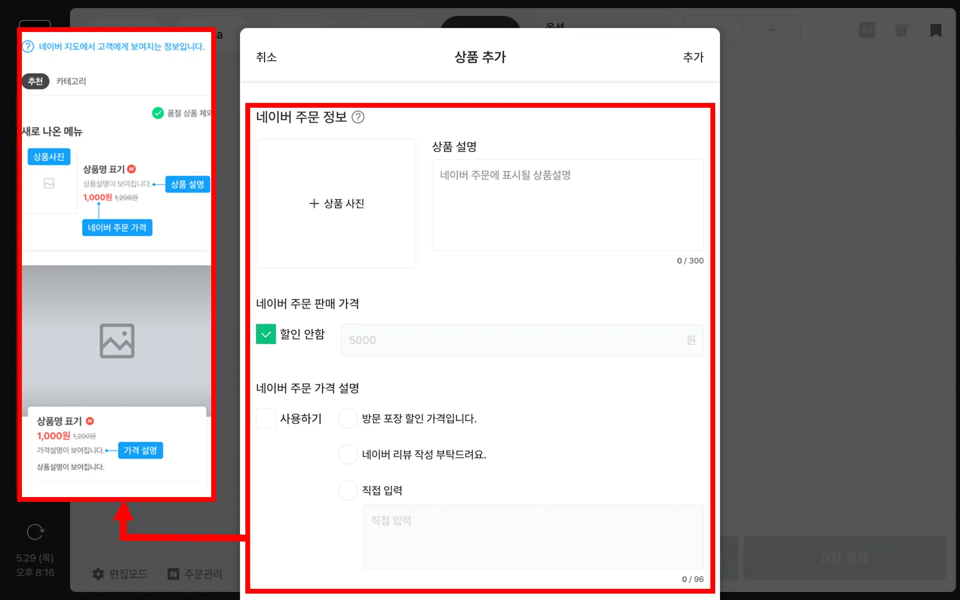The height and width of the screenshot is (600, 960).
Task: Click the receipt icon beside the trash can
Action: [867, 30]
